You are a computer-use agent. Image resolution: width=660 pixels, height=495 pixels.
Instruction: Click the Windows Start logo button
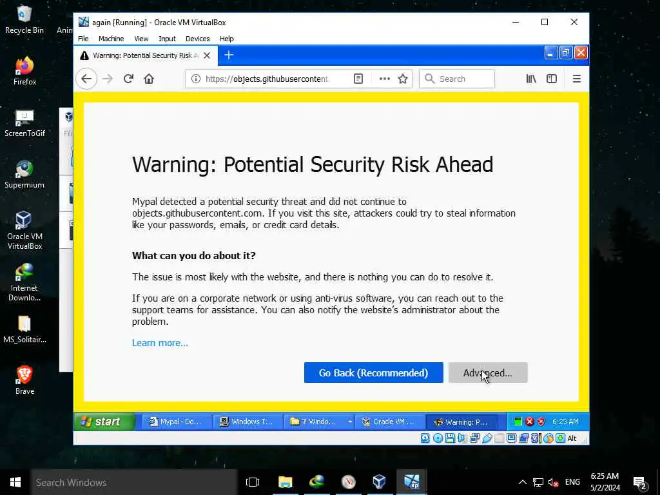tap(15, 482)
